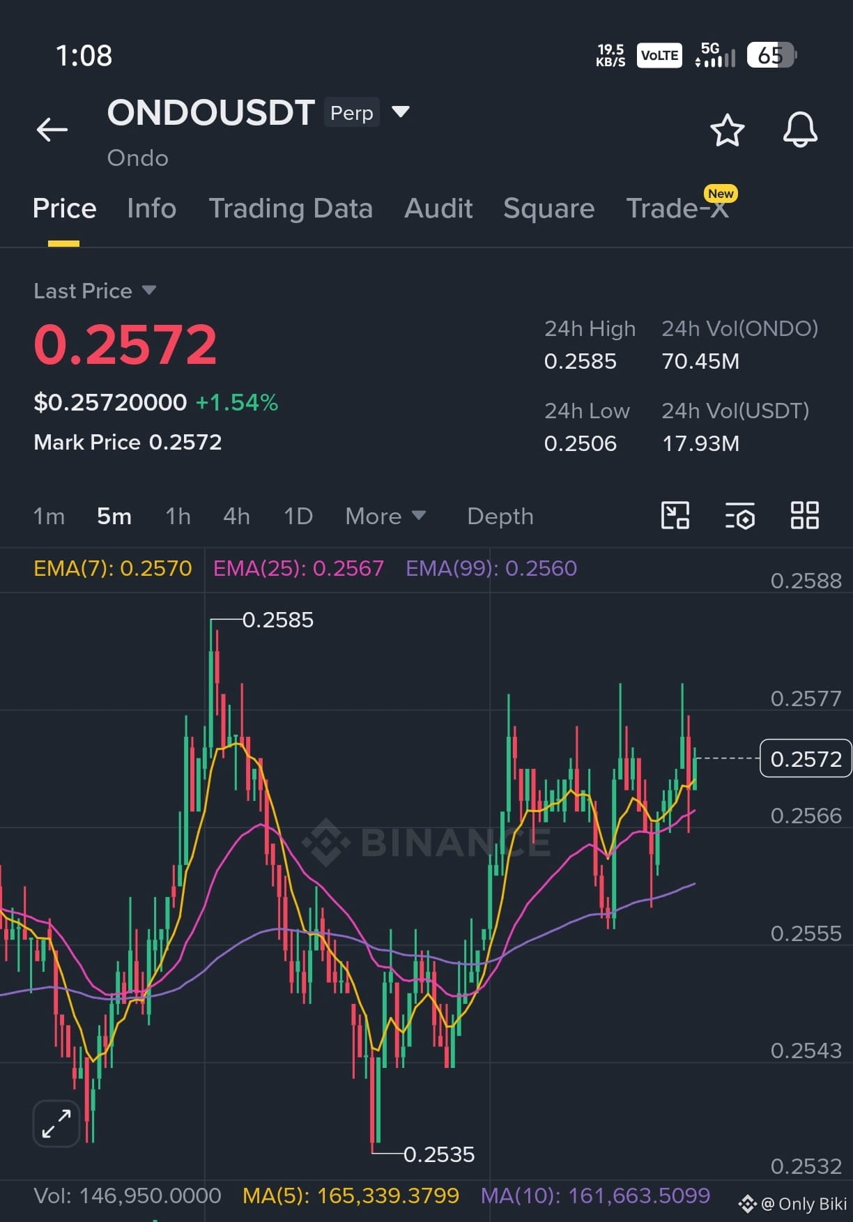Tap the MA(10) volume indicator label
This screenshot has height=1222, width=853.
(596, 1196)
